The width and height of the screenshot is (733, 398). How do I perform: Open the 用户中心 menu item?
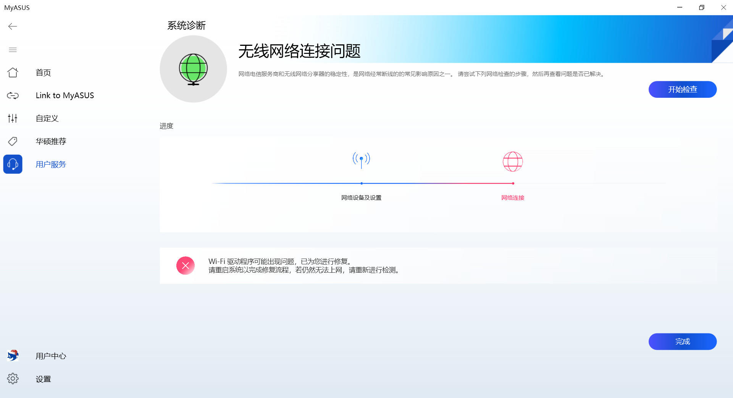coord(51,356)
